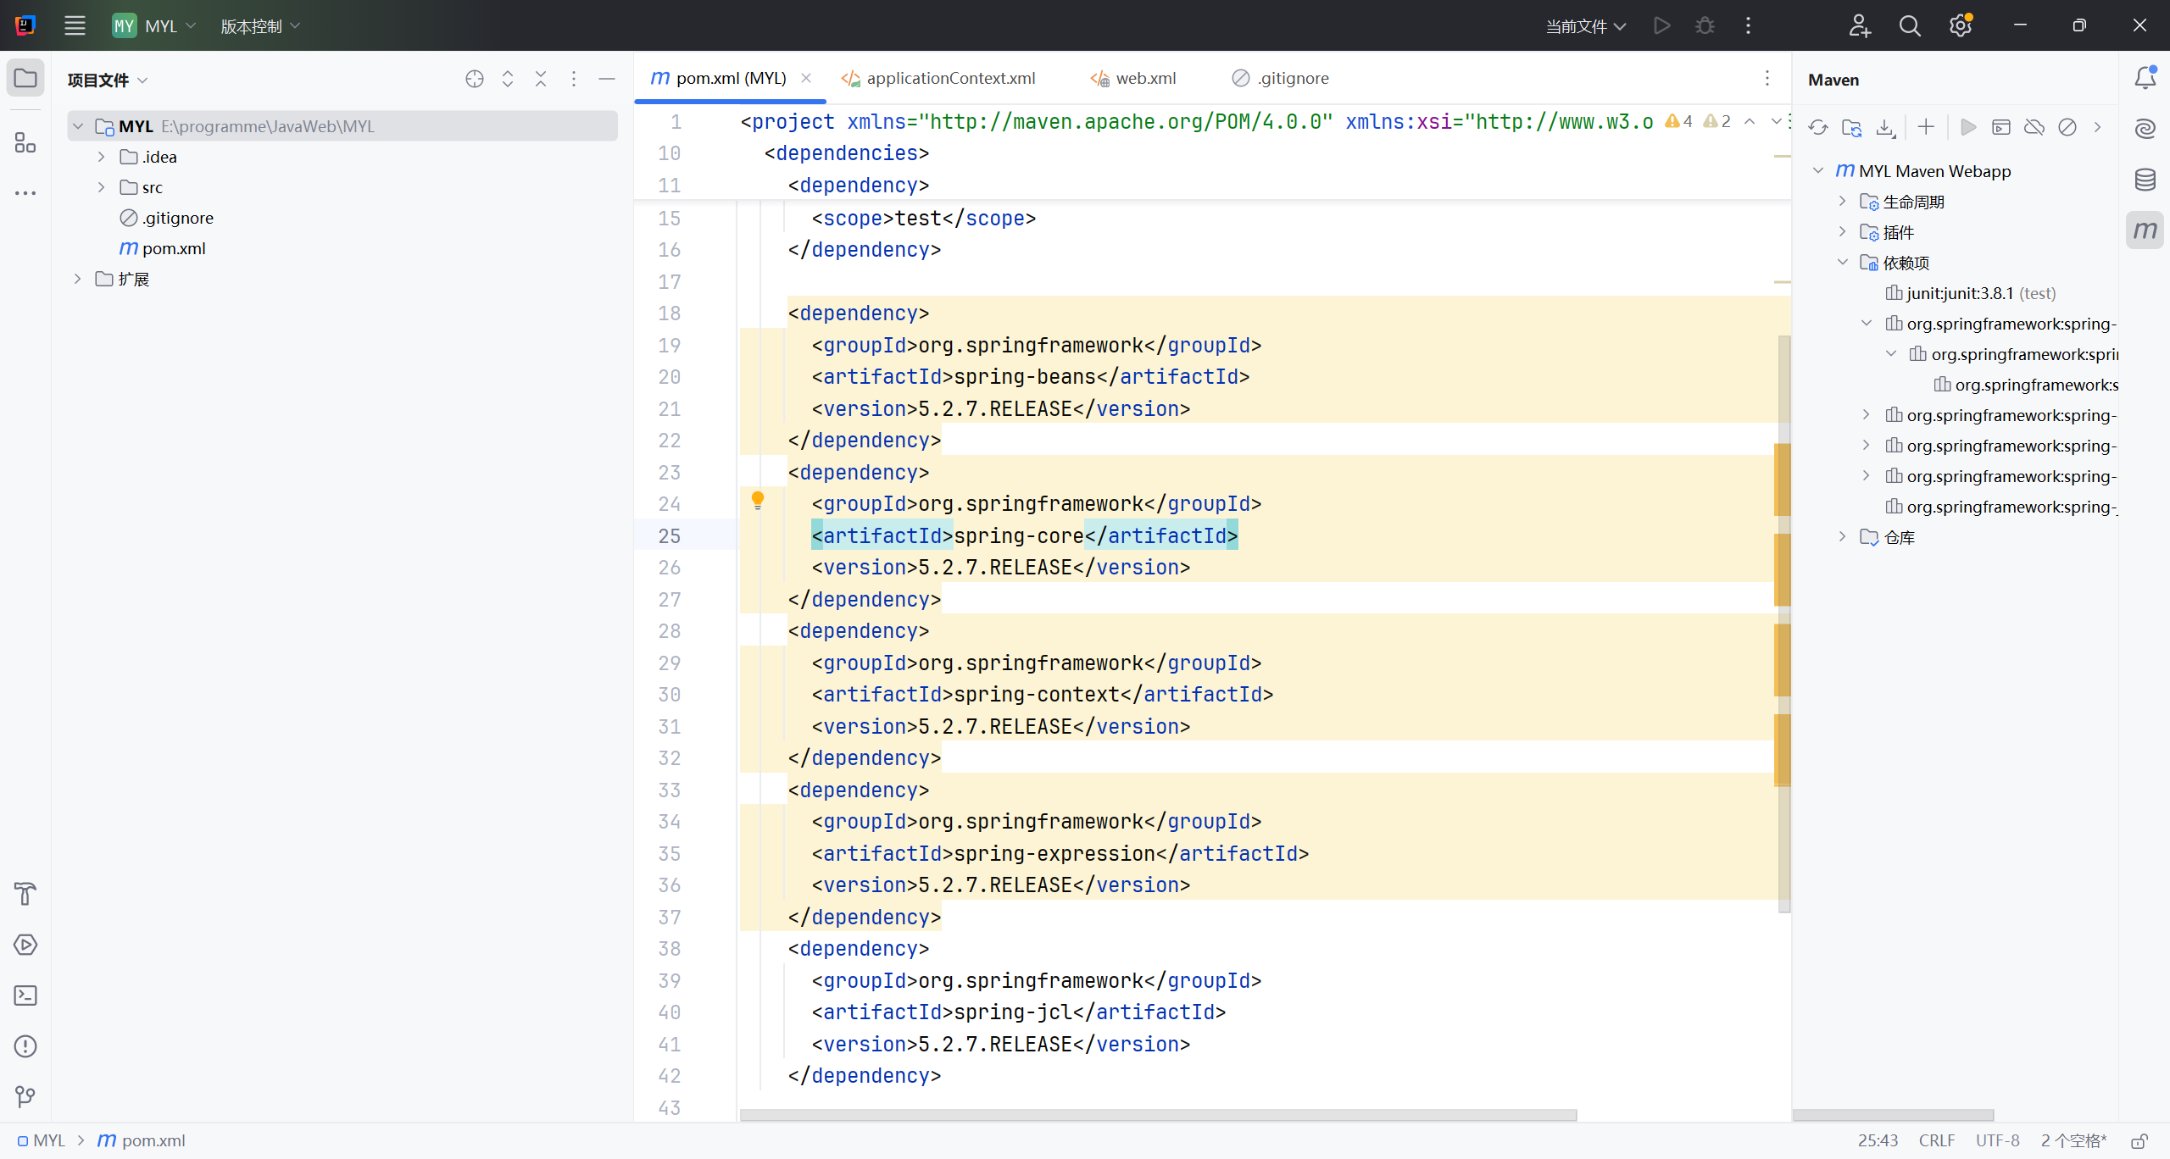Click the editor horizontal scrollbar
This screenshot has width=2170, height=1159.
pyautogui.click(x=1157, y=1115)
